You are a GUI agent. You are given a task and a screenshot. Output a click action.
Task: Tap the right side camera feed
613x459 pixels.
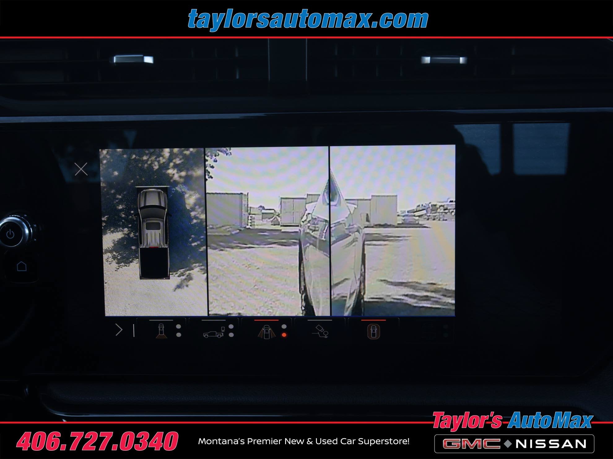coord(393,231)
